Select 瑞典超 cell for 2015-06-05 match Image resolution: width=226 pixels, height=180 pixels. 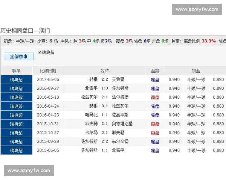pyautogui.click(x=17, y=150)
